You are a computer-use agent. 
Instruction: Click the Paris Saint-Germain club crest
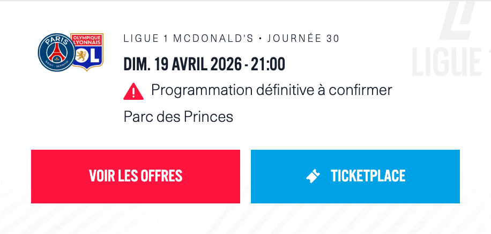[56, 53]
